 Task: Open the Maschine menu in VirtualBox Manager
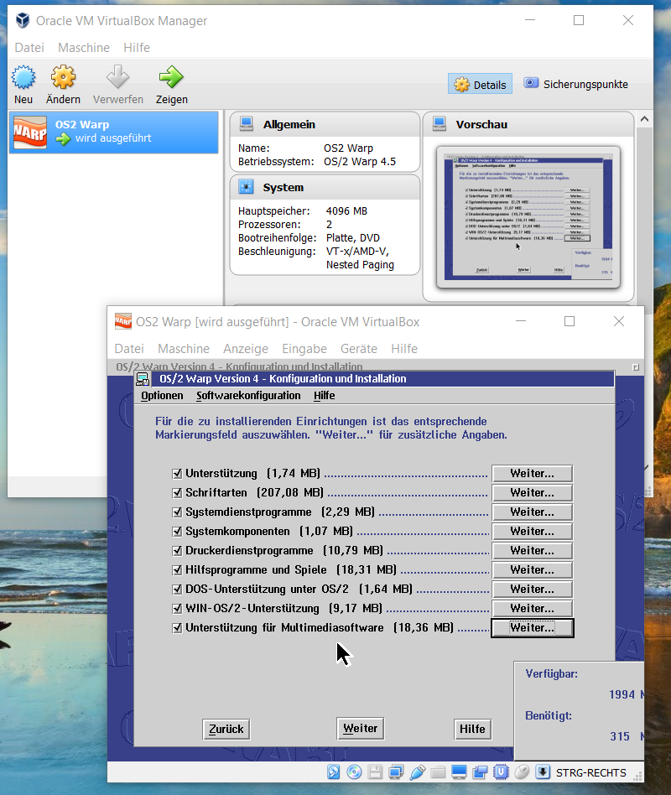pyautogui.click(x=84, y=48)
